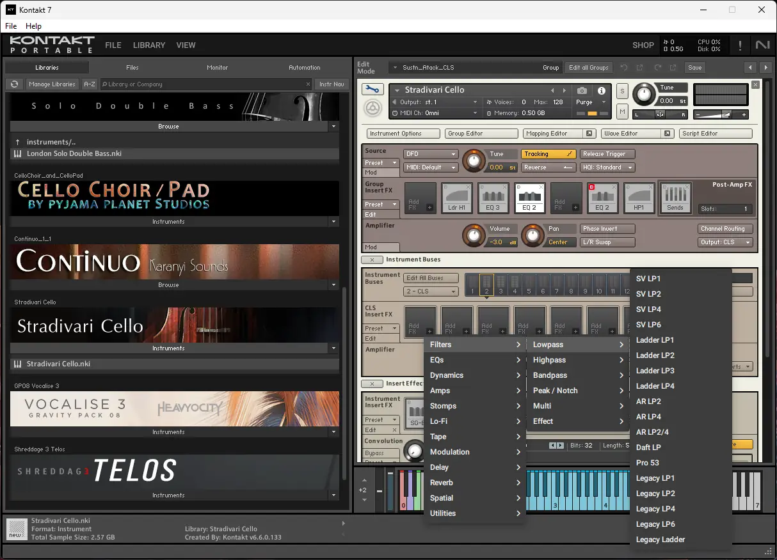Viewport: 777px width, 560px height.
Task: Open the SHOP link
Action: pos(643,45)
